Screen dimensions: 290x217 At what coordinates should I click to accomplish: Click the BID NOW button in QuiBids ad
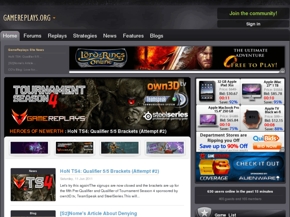point(267,146)
